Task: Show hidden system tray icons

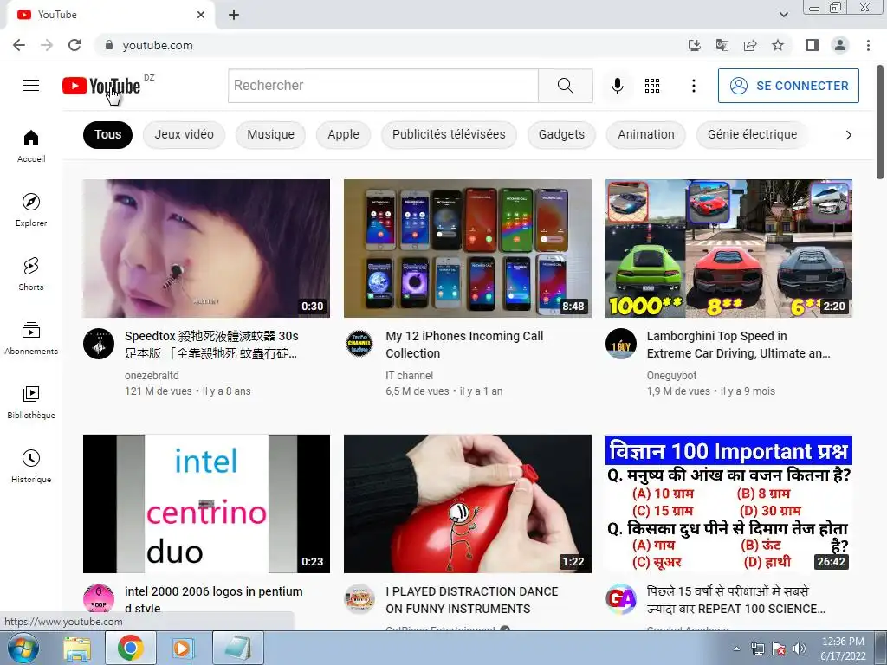Action: click(x=736, y=649)
